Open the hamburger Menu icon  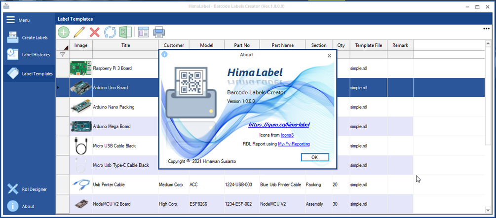[x=11, y=20]
